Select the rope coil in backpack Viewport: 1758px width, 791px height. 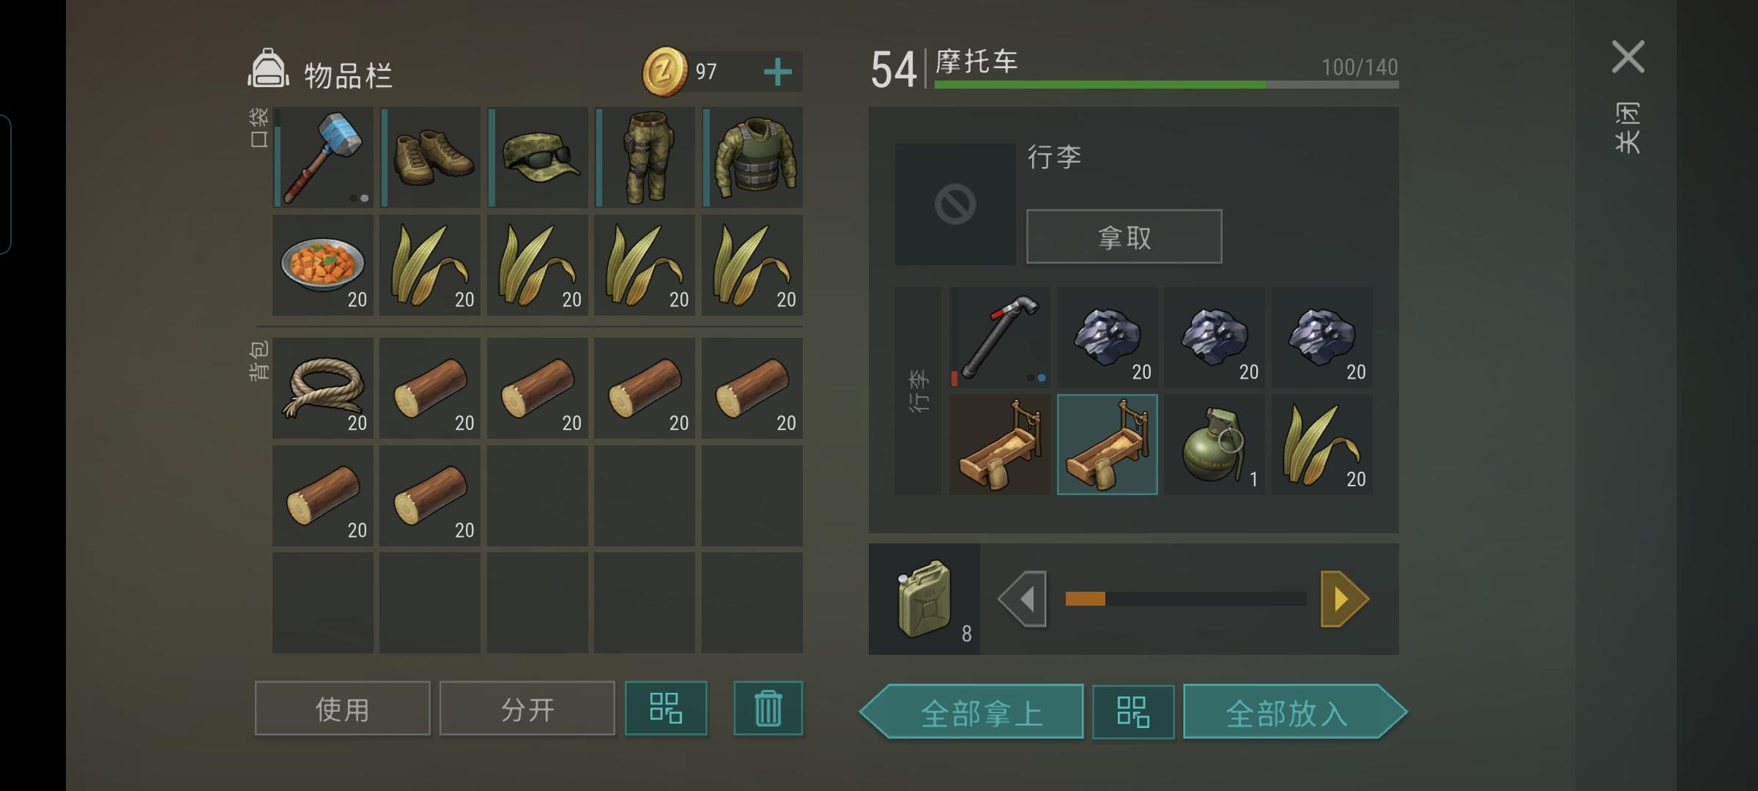tap(323, 388)
